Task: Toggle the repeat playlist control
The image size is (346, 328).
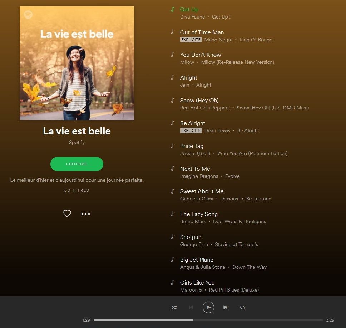Action: pos(242,307)
